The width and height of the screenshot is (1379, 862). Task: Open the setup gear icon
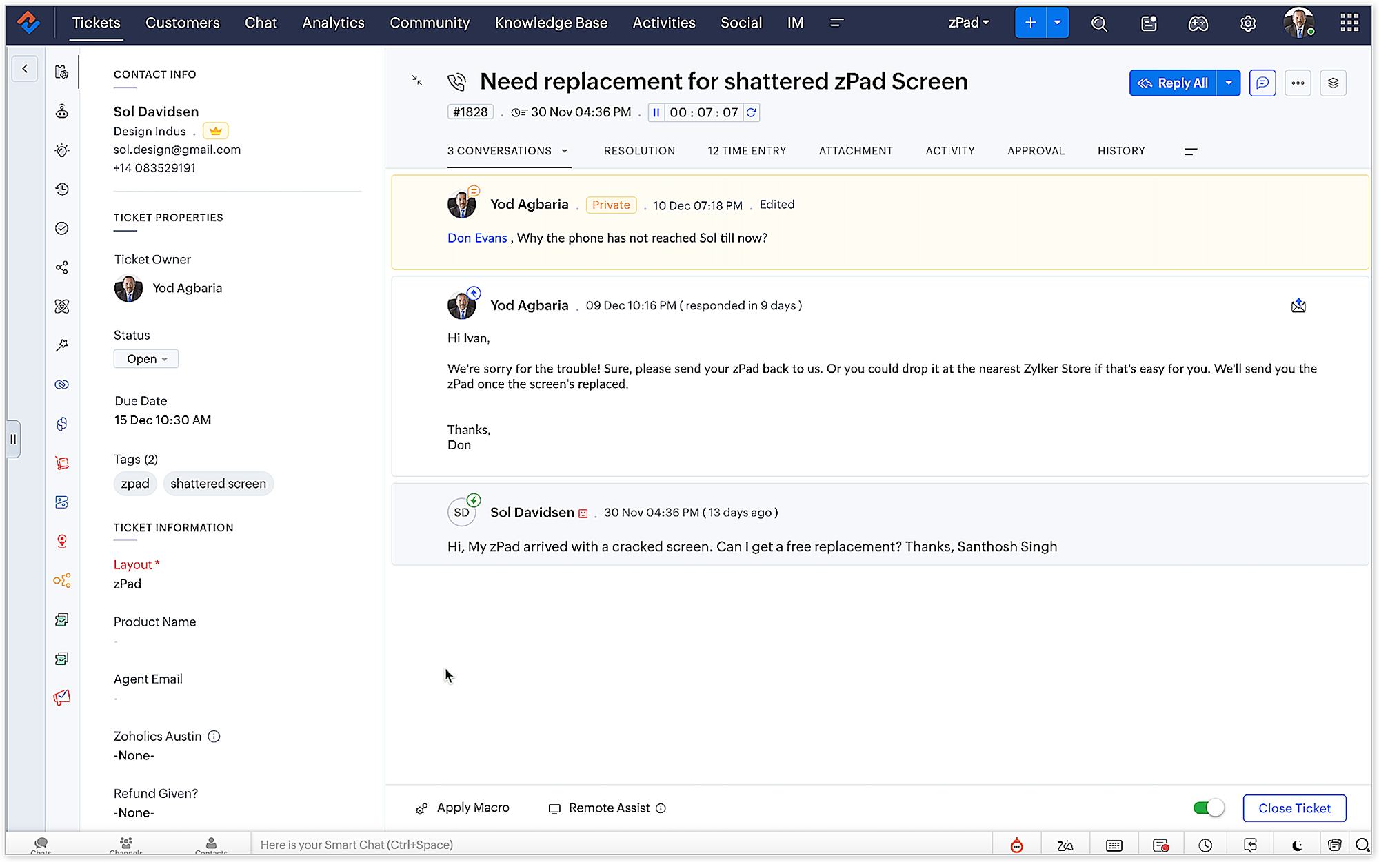tap(1247, 23)
